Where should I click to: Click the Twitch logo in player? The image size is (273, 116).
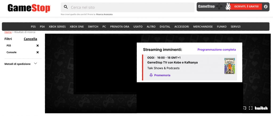(x=261, y=108)
